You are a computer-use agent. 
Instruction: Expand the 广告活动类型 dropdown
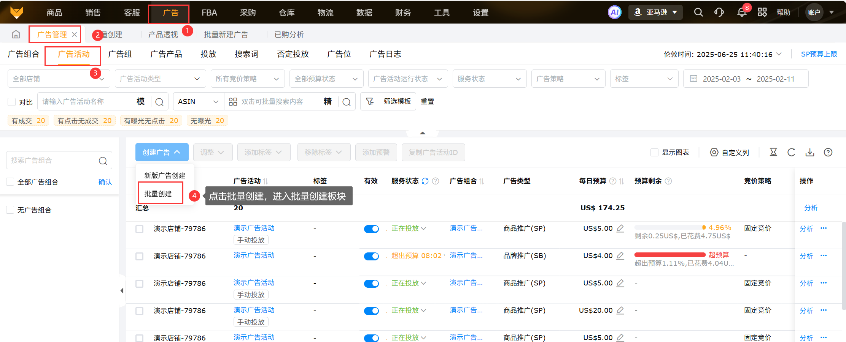[x=160, y=79]
